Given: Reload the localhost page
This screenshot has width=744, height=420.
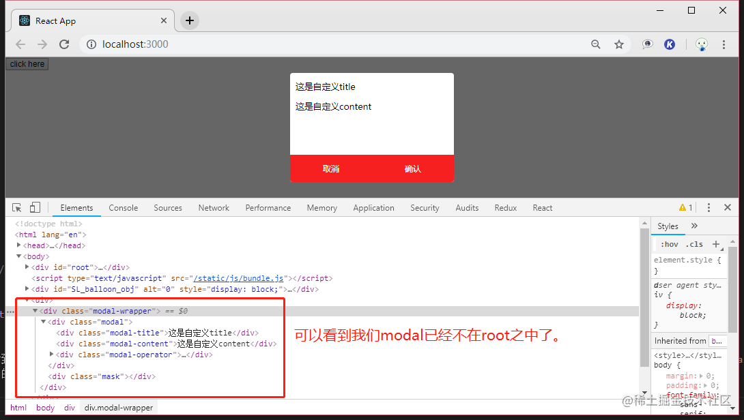Looking at the screenshot, I should (x=64, y=44).
